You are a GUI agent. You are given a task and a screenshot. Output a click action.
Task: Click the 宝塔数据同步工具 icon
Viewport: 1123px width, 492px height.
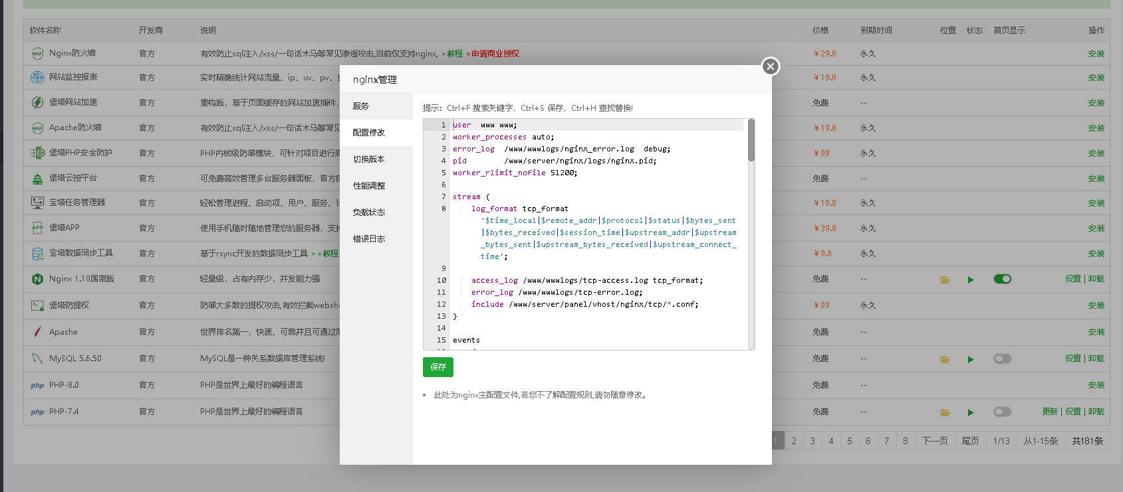(37, 253)
